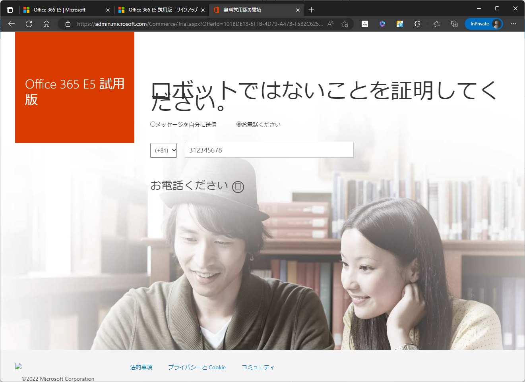Screen dimensions: 525x382
Task: Open a new tab with the plus button
Action: [312, 10]
